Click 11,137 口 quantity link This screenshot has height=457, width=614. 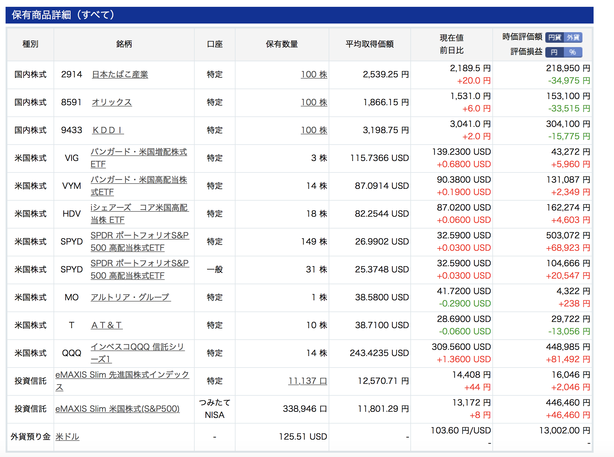[x=308, y=381]
